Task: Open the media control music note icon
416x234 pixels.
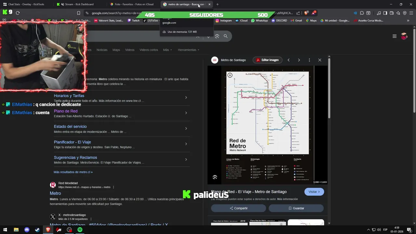Action: pyautogui.click(x=379, y=13)
